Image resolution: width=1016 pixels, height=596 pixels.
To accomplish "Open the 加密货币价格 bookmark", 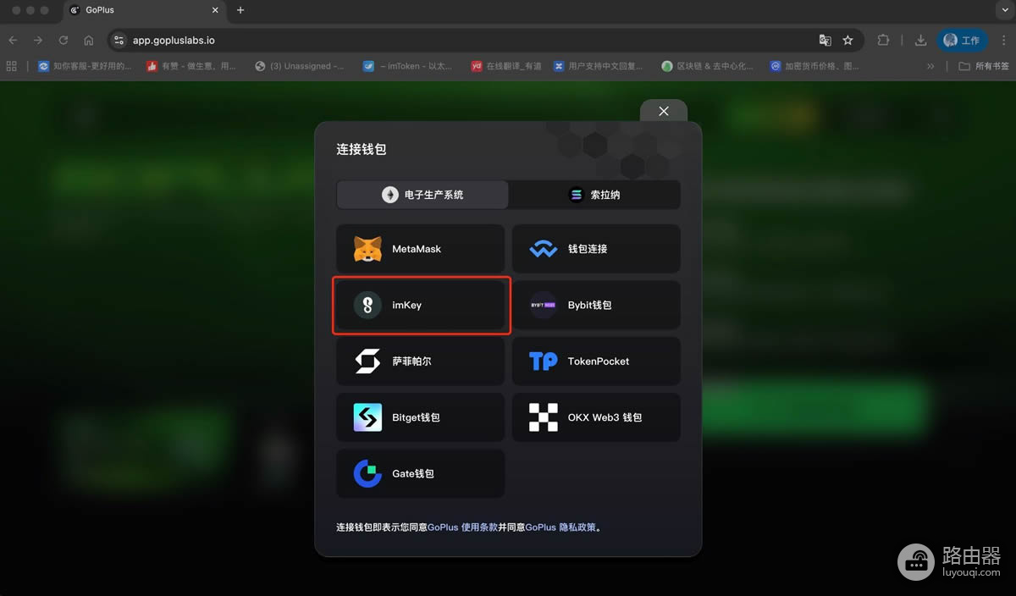I will [814, 66].
